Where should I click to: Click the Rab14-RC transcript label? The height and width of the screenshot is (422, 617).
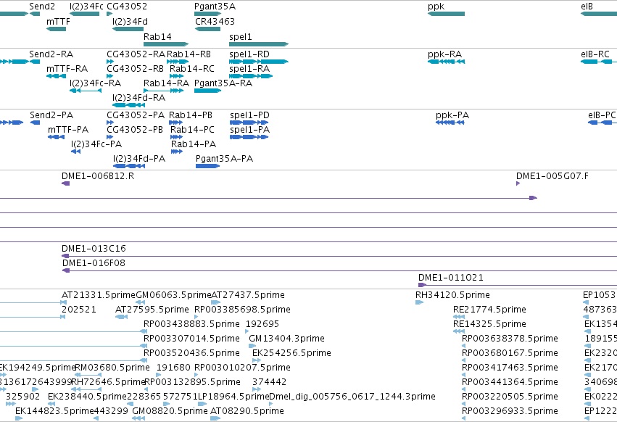[x=192, y=68]
